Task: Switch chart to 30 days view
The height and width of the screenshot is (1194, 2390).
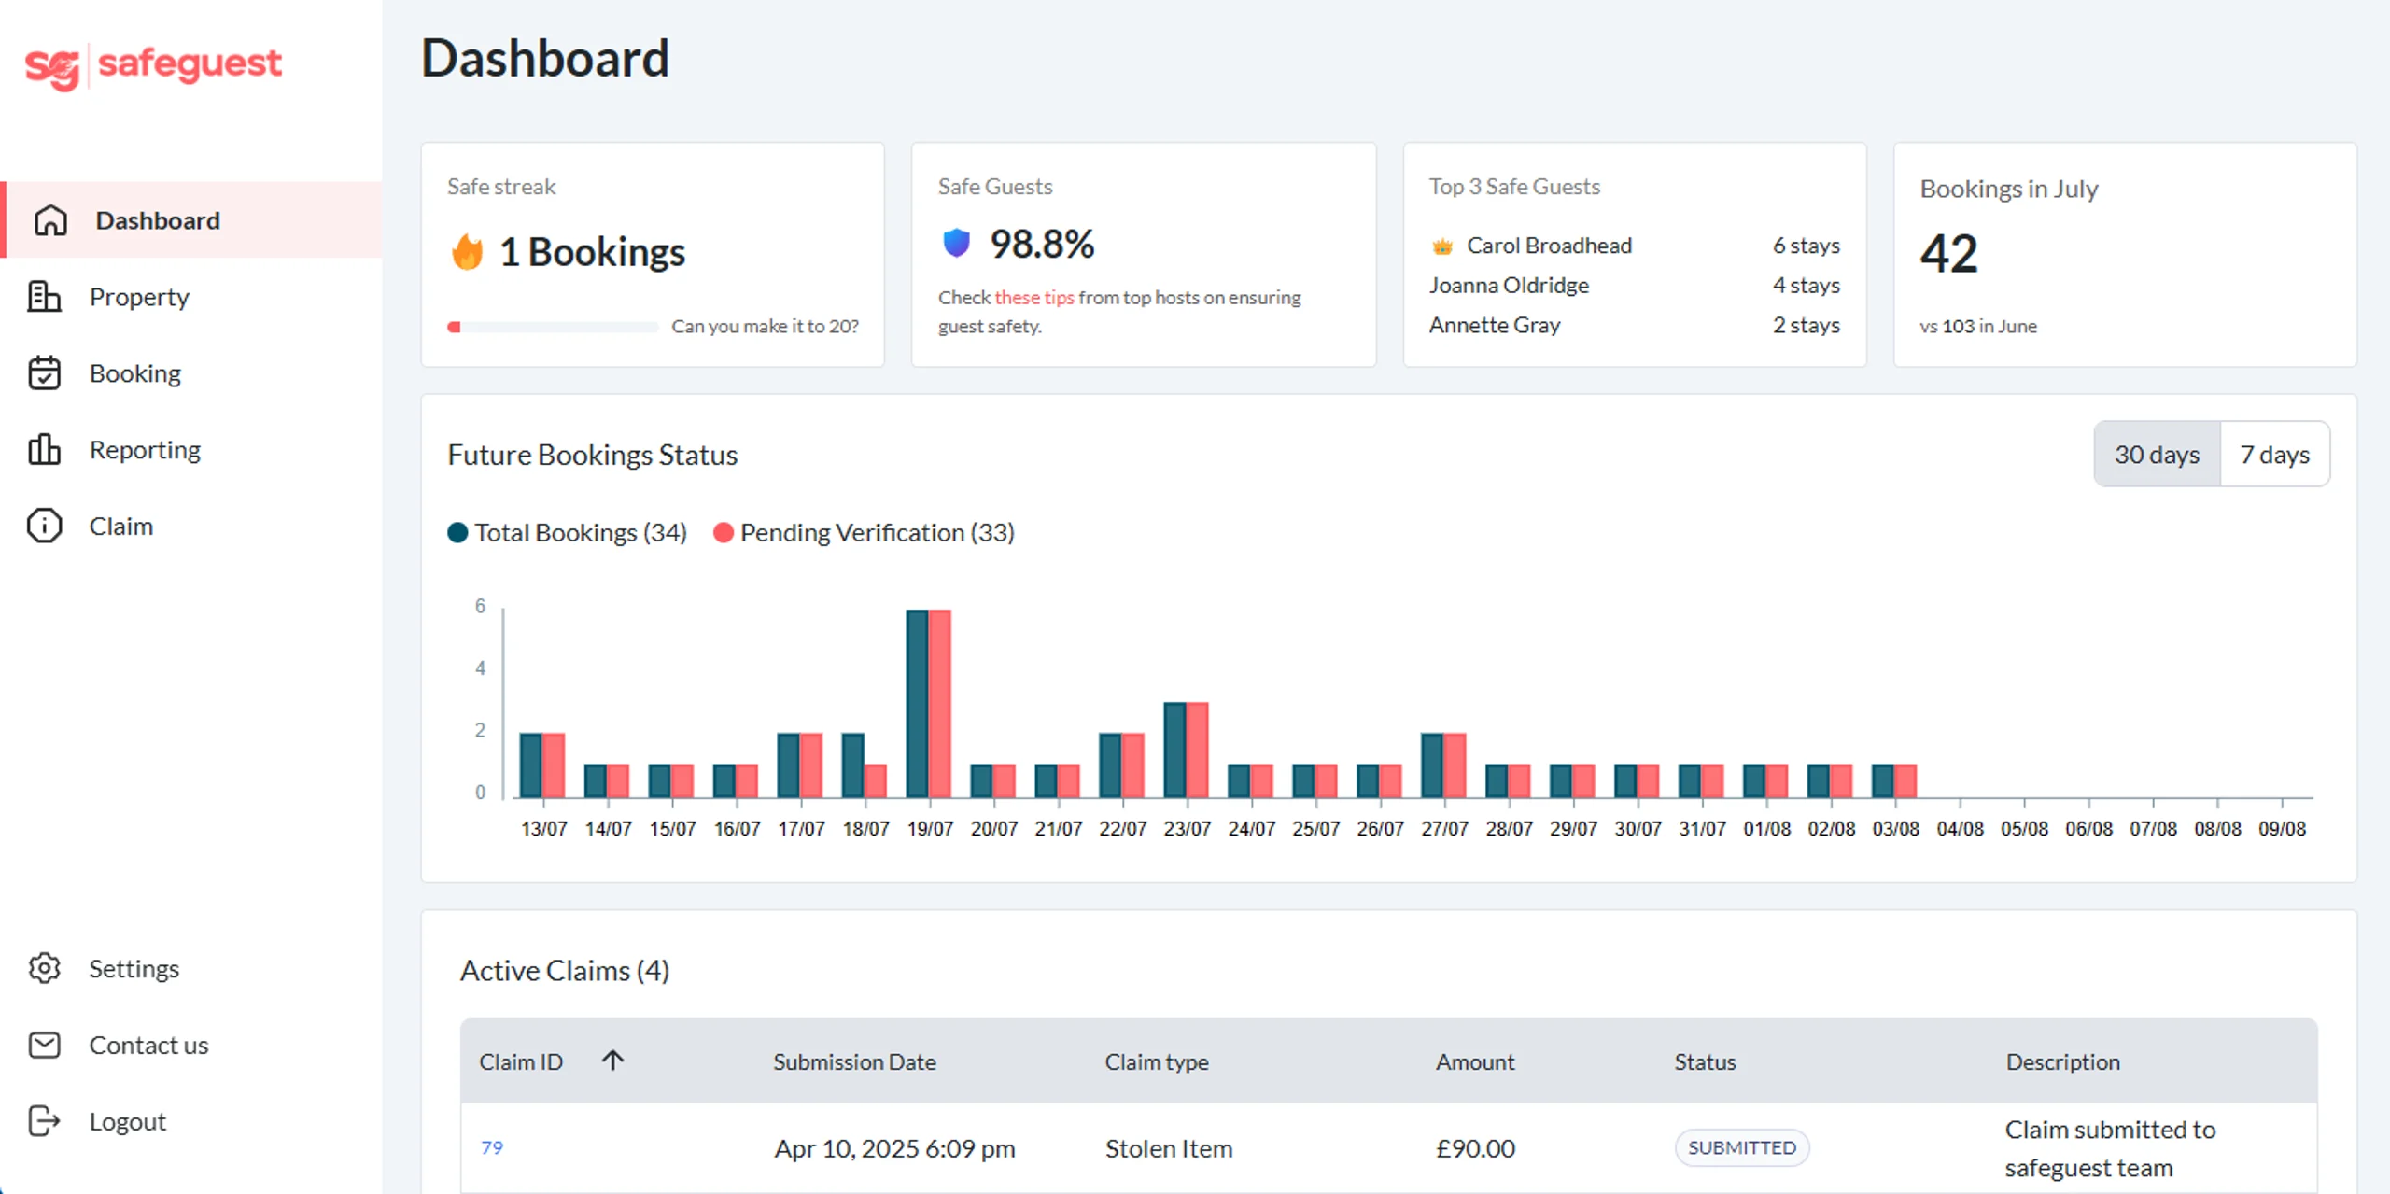Action: click(x=2156, y=455)
